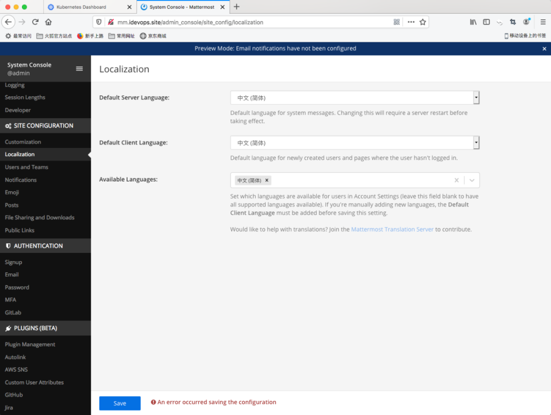This screenshot has height=415, width=551.
Task: Open Public Links settings
Action: pos(20,230)
